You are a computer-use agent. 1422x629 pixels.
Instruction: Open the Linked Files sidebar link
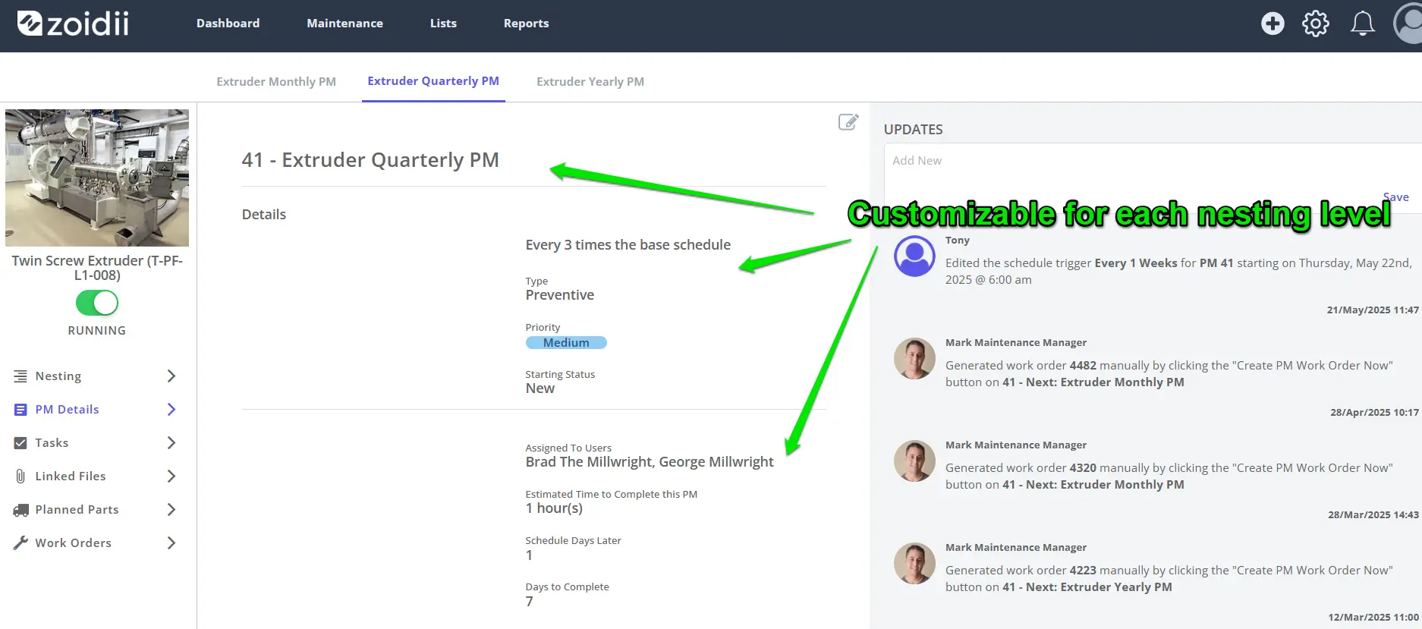pyautogui.click(x=71, y=476)
